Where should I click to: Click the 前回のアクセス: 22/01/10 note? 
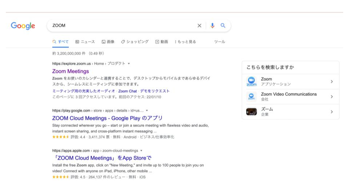click(x=140, y=97)
